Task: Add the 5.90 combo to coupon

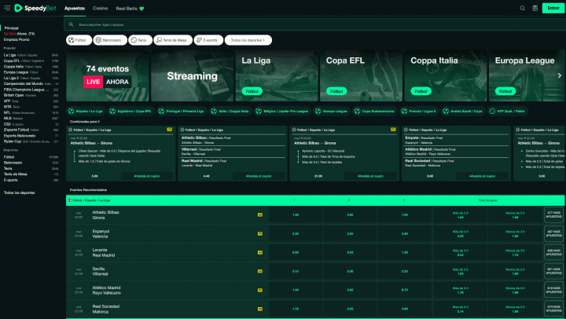Action: click(x=146, y=176)
